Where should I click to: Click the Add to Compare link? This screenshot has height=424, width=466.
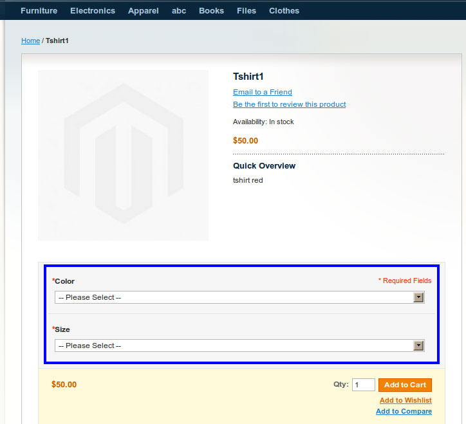404,411
